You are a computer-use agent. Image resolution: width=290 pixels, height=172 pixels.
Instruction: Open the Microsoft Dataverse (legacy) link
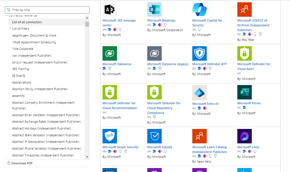point(168,64)
